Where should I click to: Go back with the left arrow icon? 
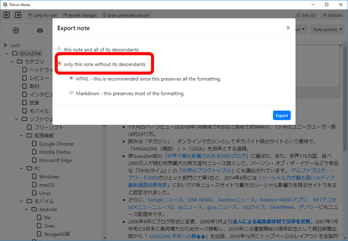pyautogui.click(x=7, y=15)
